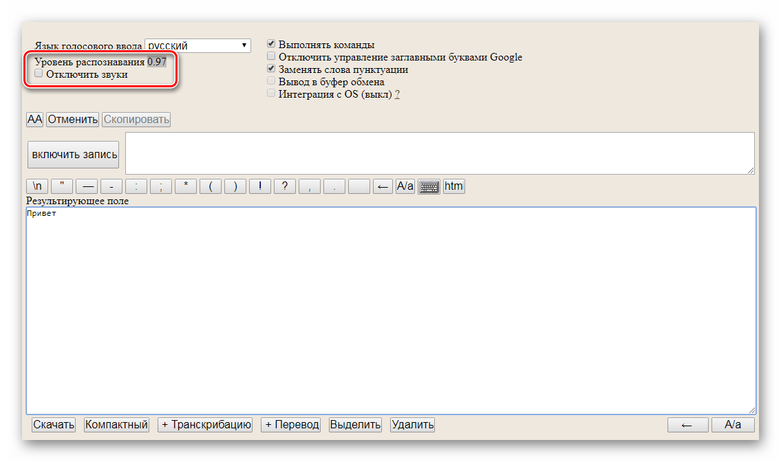Insert a newline with the \n button
The width and height of the screenshot is (781, 462).
(37, 186)
